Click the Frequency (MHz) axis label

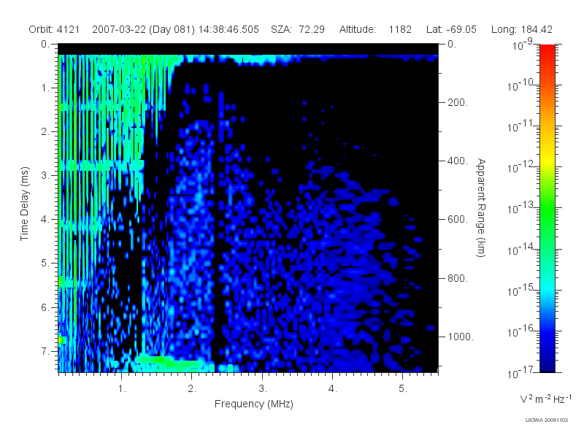coord(253,404)
